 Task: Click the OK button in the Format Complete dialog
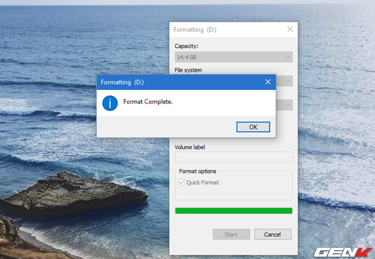tap(253, 127)
